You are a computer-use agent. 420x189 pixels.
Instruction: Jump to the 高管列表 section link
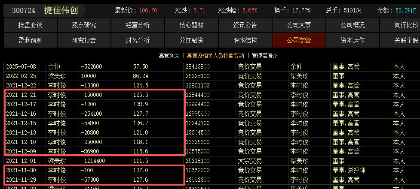tap(169, 56)
